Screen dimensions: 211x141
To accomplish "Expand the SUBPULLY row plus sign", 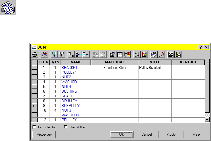I will 34,106.
